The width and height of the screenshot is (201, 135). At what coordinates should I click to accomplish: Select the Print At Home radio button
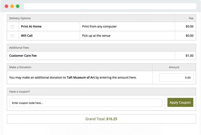point(12,27)
